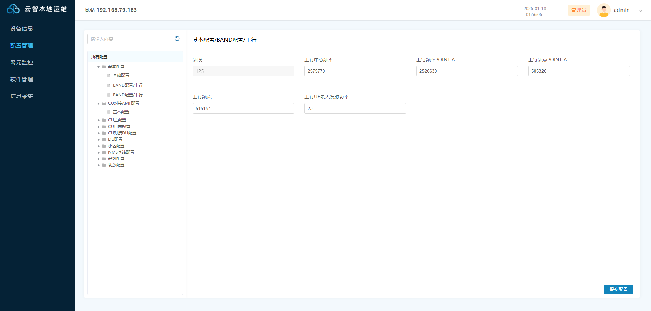Click the CU主配置 folder icon
651x311 pixels.
104,120
